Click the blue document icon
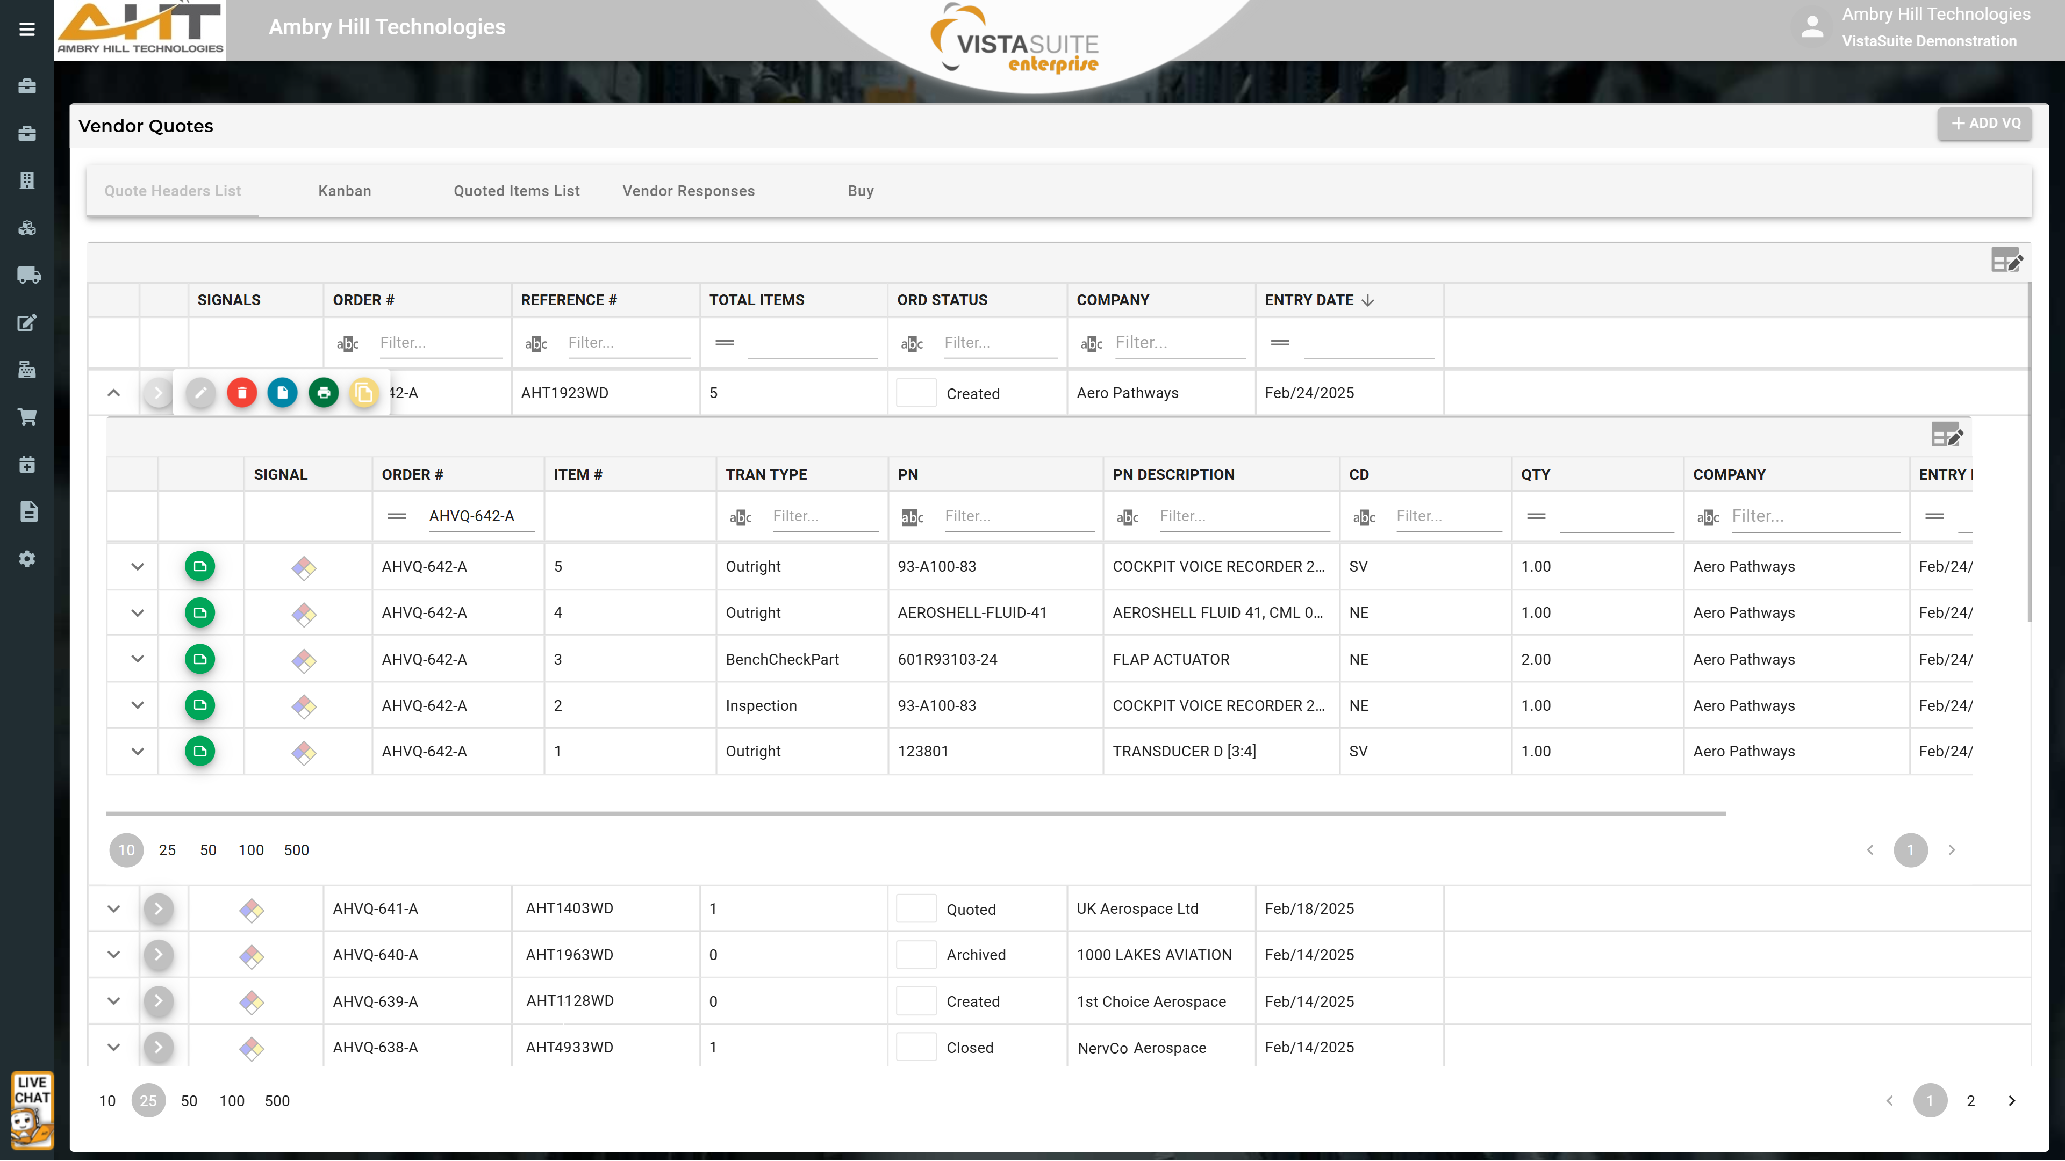Image resolution: width=2065 pixels, height=1161 pixels. 282,393
